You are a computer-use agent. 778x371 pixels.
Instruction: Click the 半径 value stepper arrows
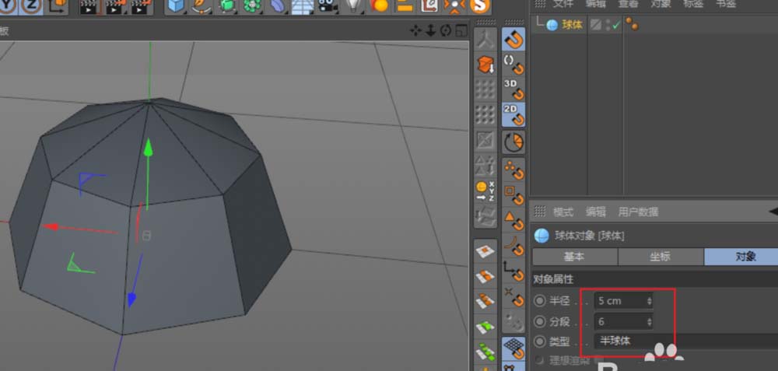tap(649, 301)
